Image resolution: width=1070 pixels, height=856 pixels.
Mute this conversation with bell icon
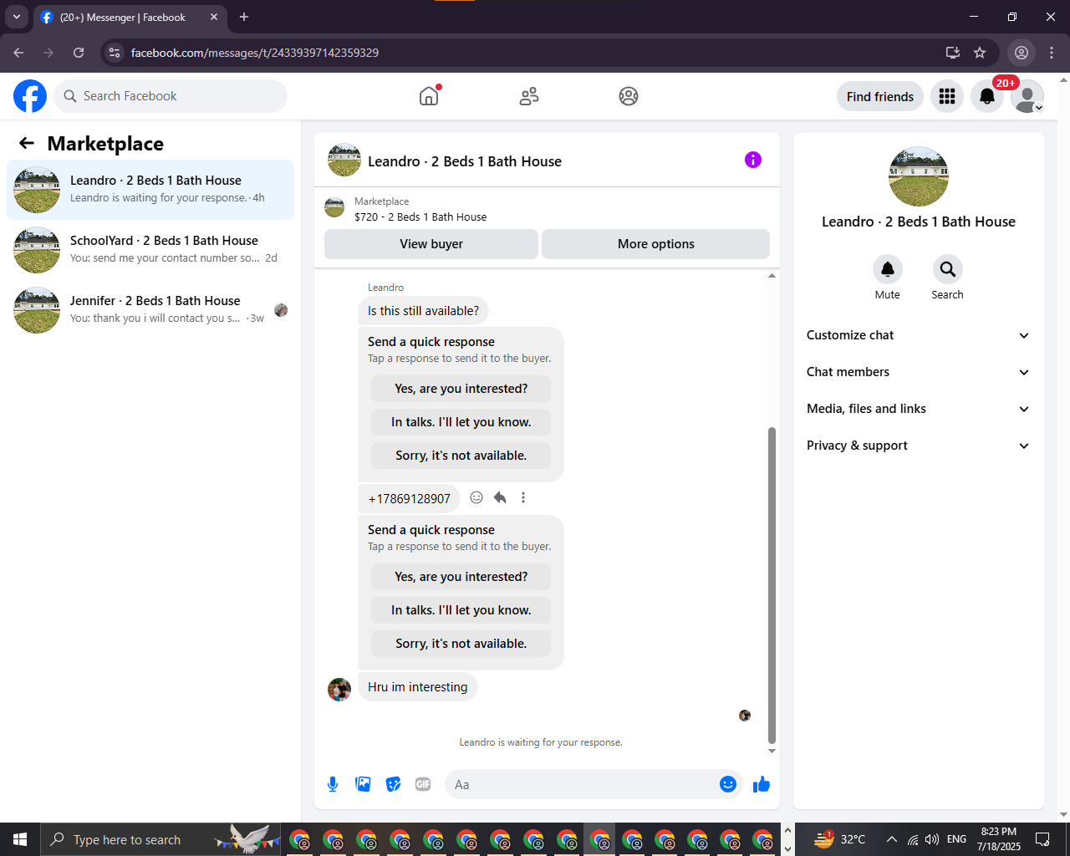(888, 269)
